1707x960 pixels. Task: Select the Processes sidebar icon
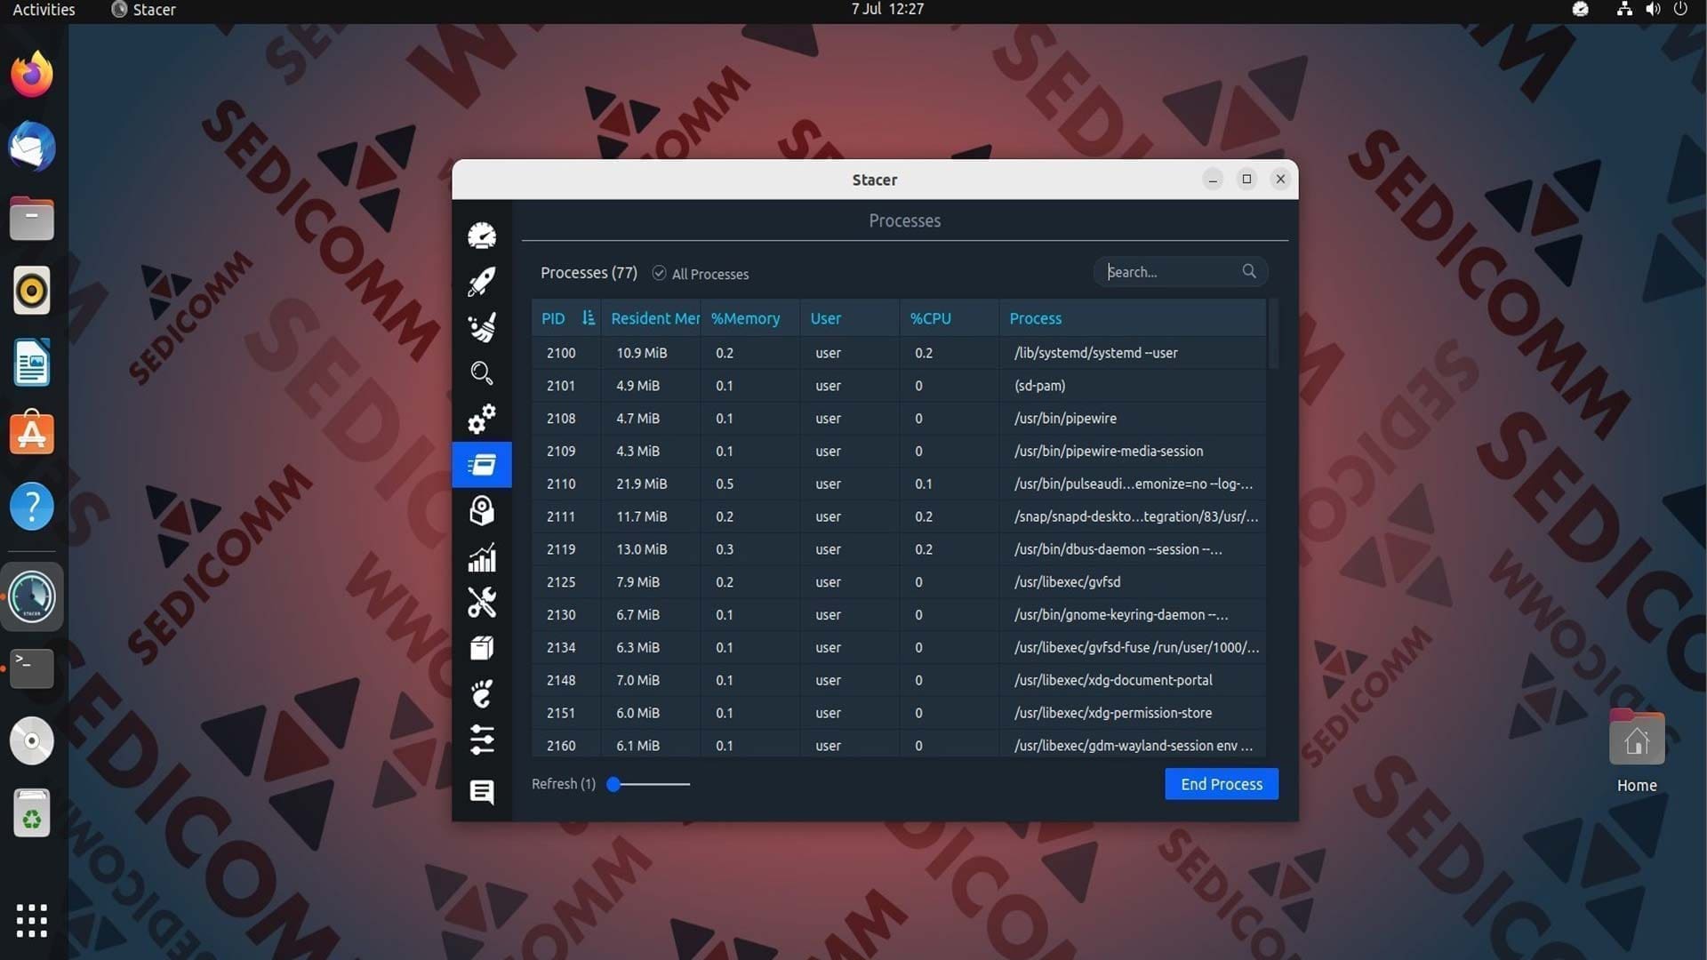tap(482, 465)
